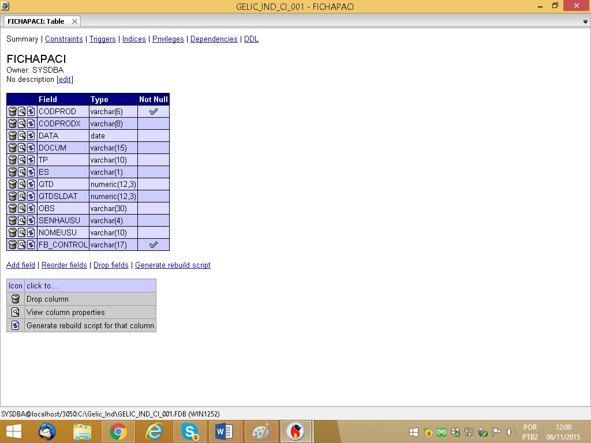The image size is (591, 443).
Task: Open Microsoft Word from taskbar
Action: [x=224, y=431]
